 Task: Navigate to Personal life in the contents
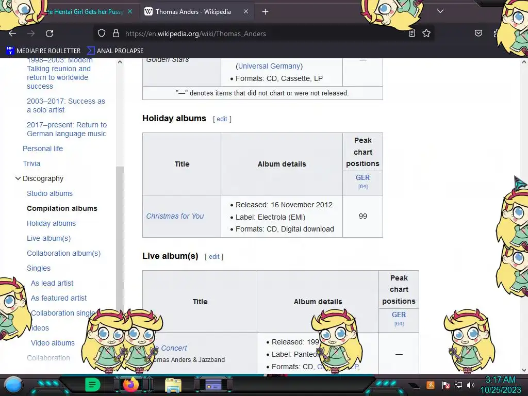coord(43,148)
